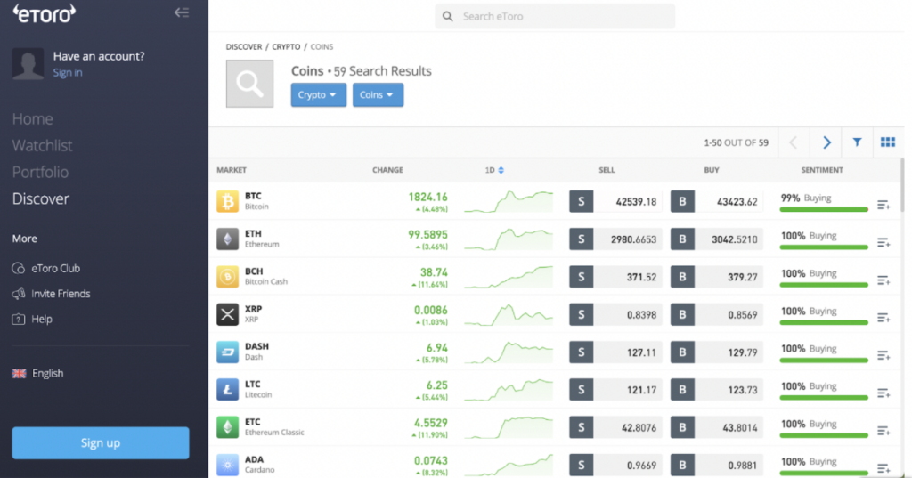Open Help menu item
Screen dimensions: 912x478
32,319
